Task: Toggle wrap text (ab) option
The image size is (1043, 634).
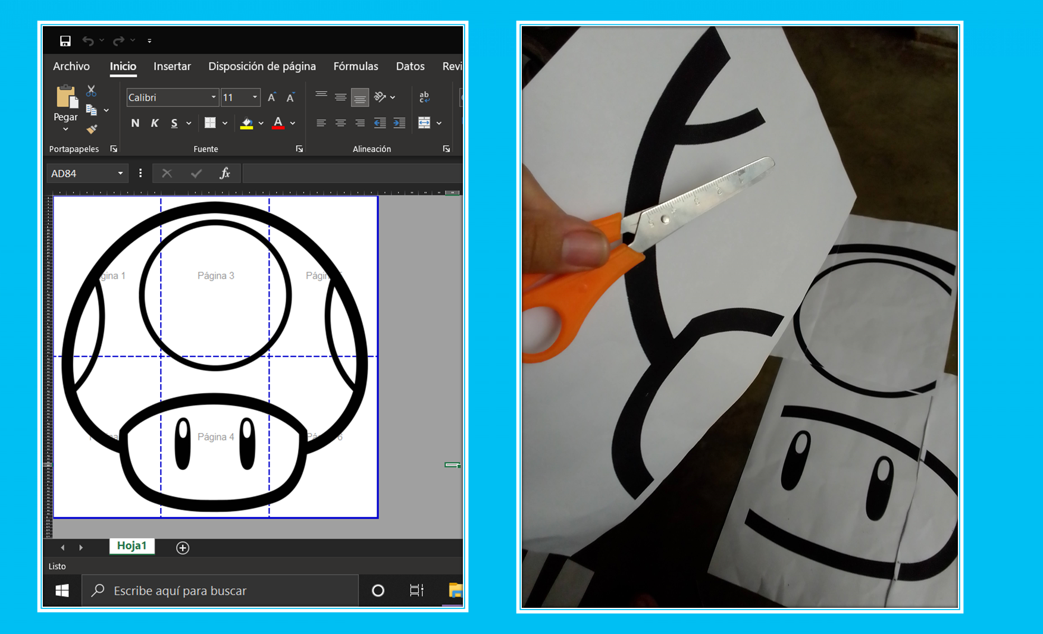Action: 424,97
